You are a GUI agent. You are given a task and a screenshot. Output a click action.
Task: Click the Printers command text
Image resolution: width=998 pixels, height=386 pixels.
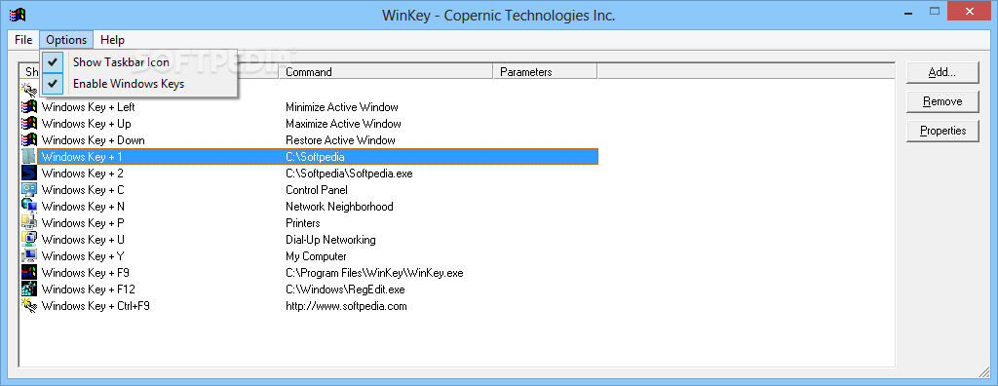click(x=303, y=223)
